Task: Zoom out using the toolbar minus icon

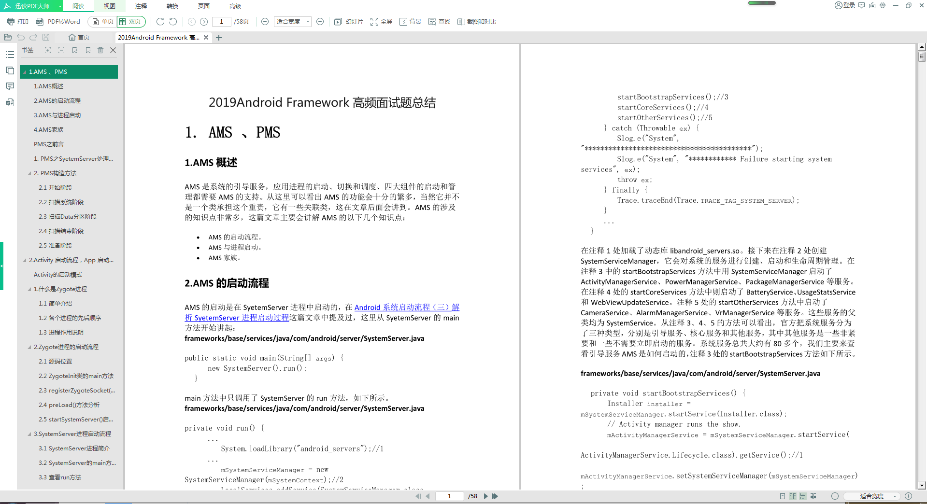Action: click(265, 22)
